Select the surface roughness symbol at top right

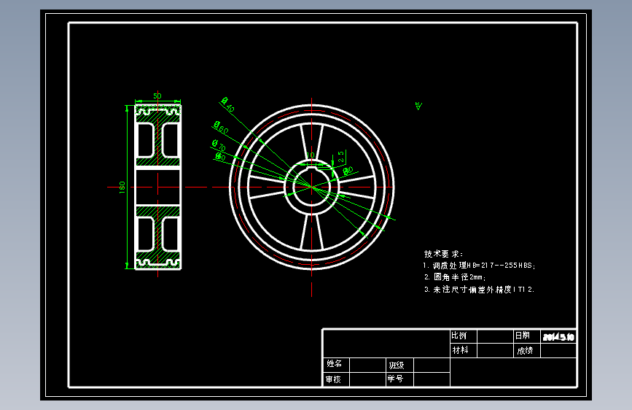(418, 106)
